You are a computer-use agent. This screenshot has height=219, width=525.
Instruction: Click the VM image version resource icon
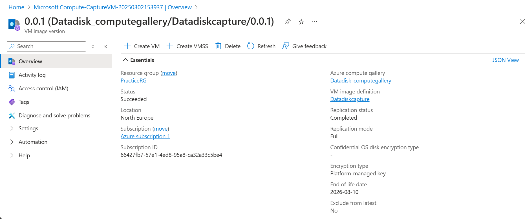14,24
